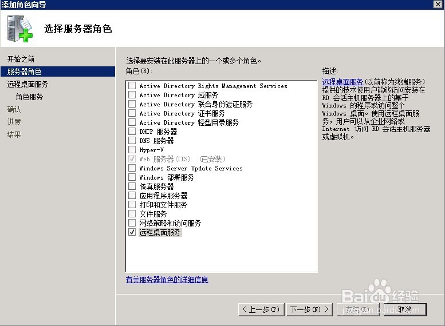
Task: Click the 下一步(N) button
Action: coord(309,309)
